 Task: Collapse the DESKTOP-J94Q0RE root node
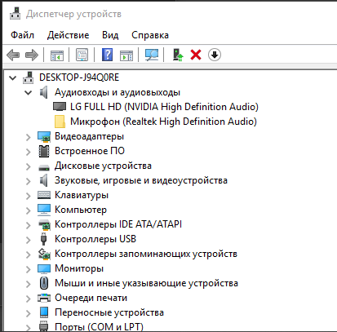12,78
